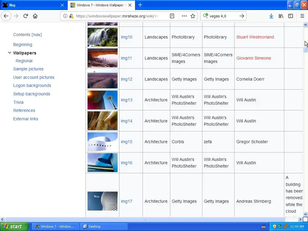308x231 pixels.
Task: View the dotted building img17 thumbnail
Action: point(103,201)
